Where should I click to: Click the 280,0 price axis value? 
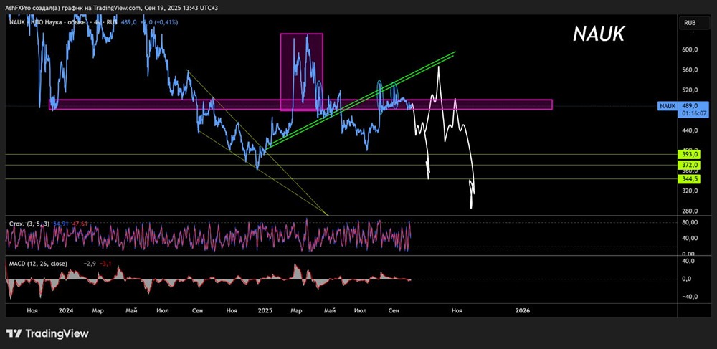pyautogui.click(x=688, y=211)
